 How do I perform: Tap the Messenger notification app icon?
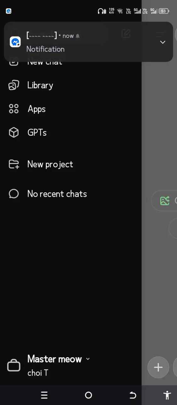15,42
